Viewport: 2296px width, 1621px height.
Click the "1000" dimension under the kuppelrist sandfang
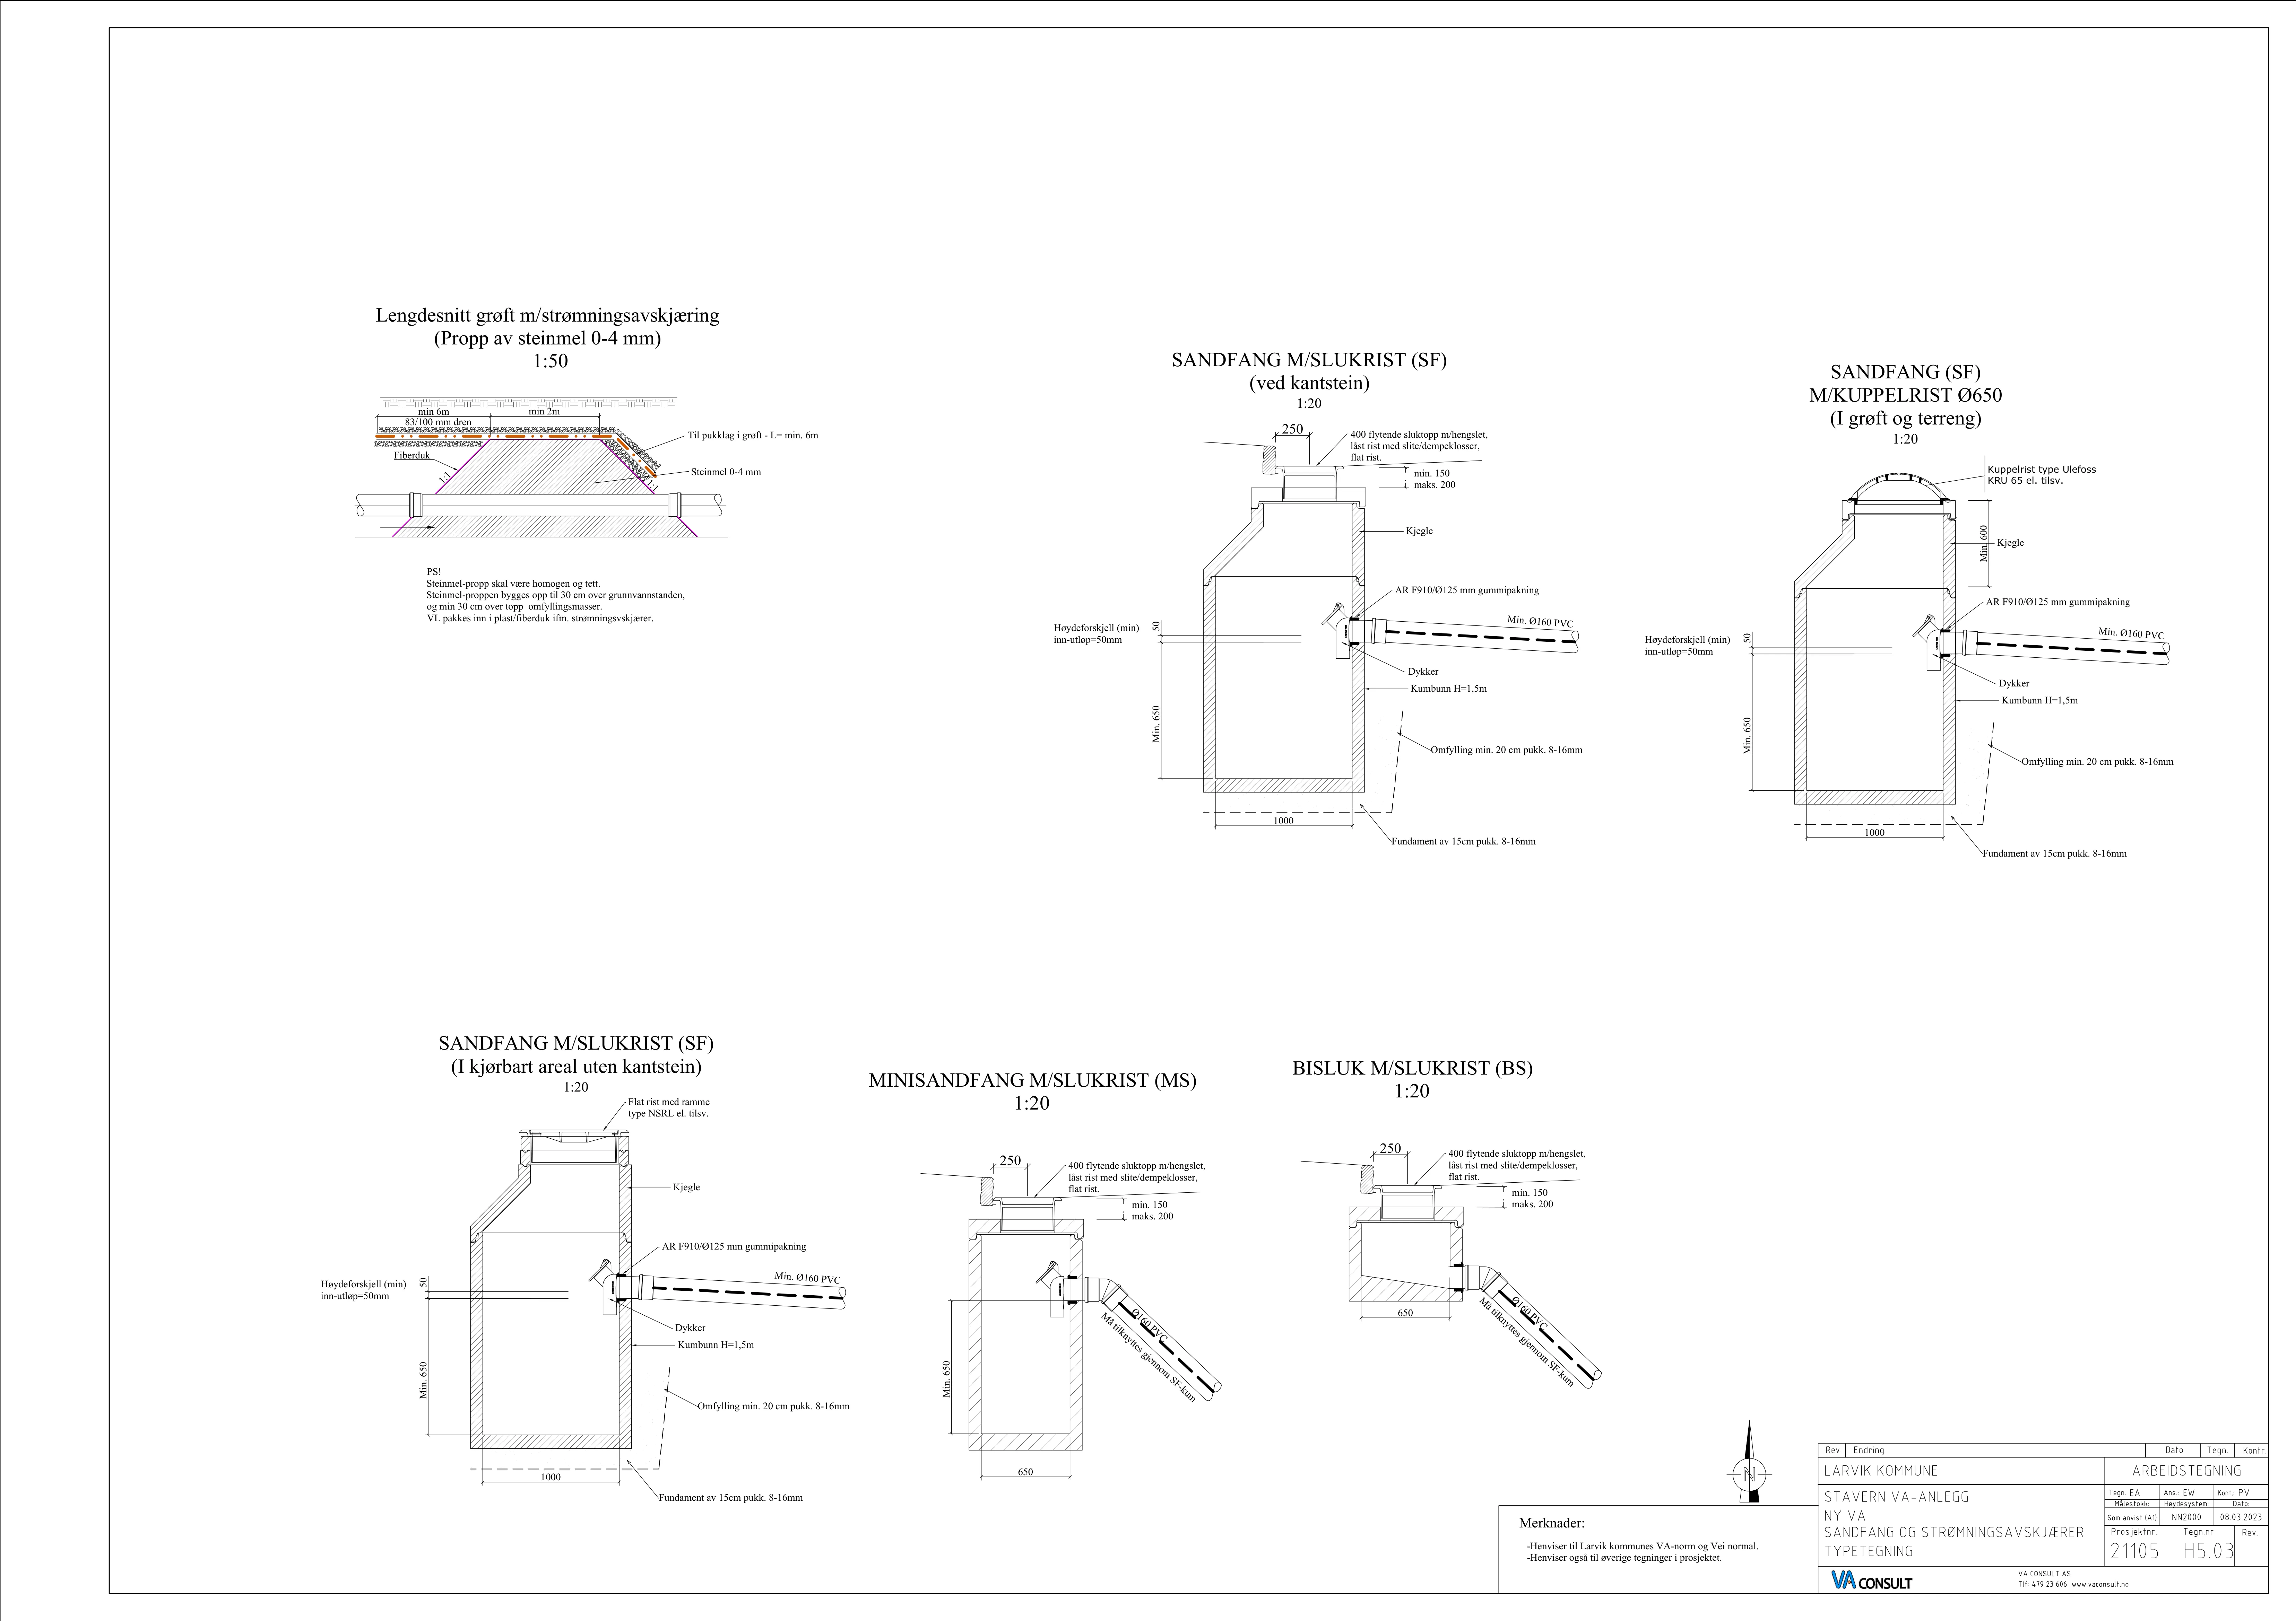click(1874, 832)
